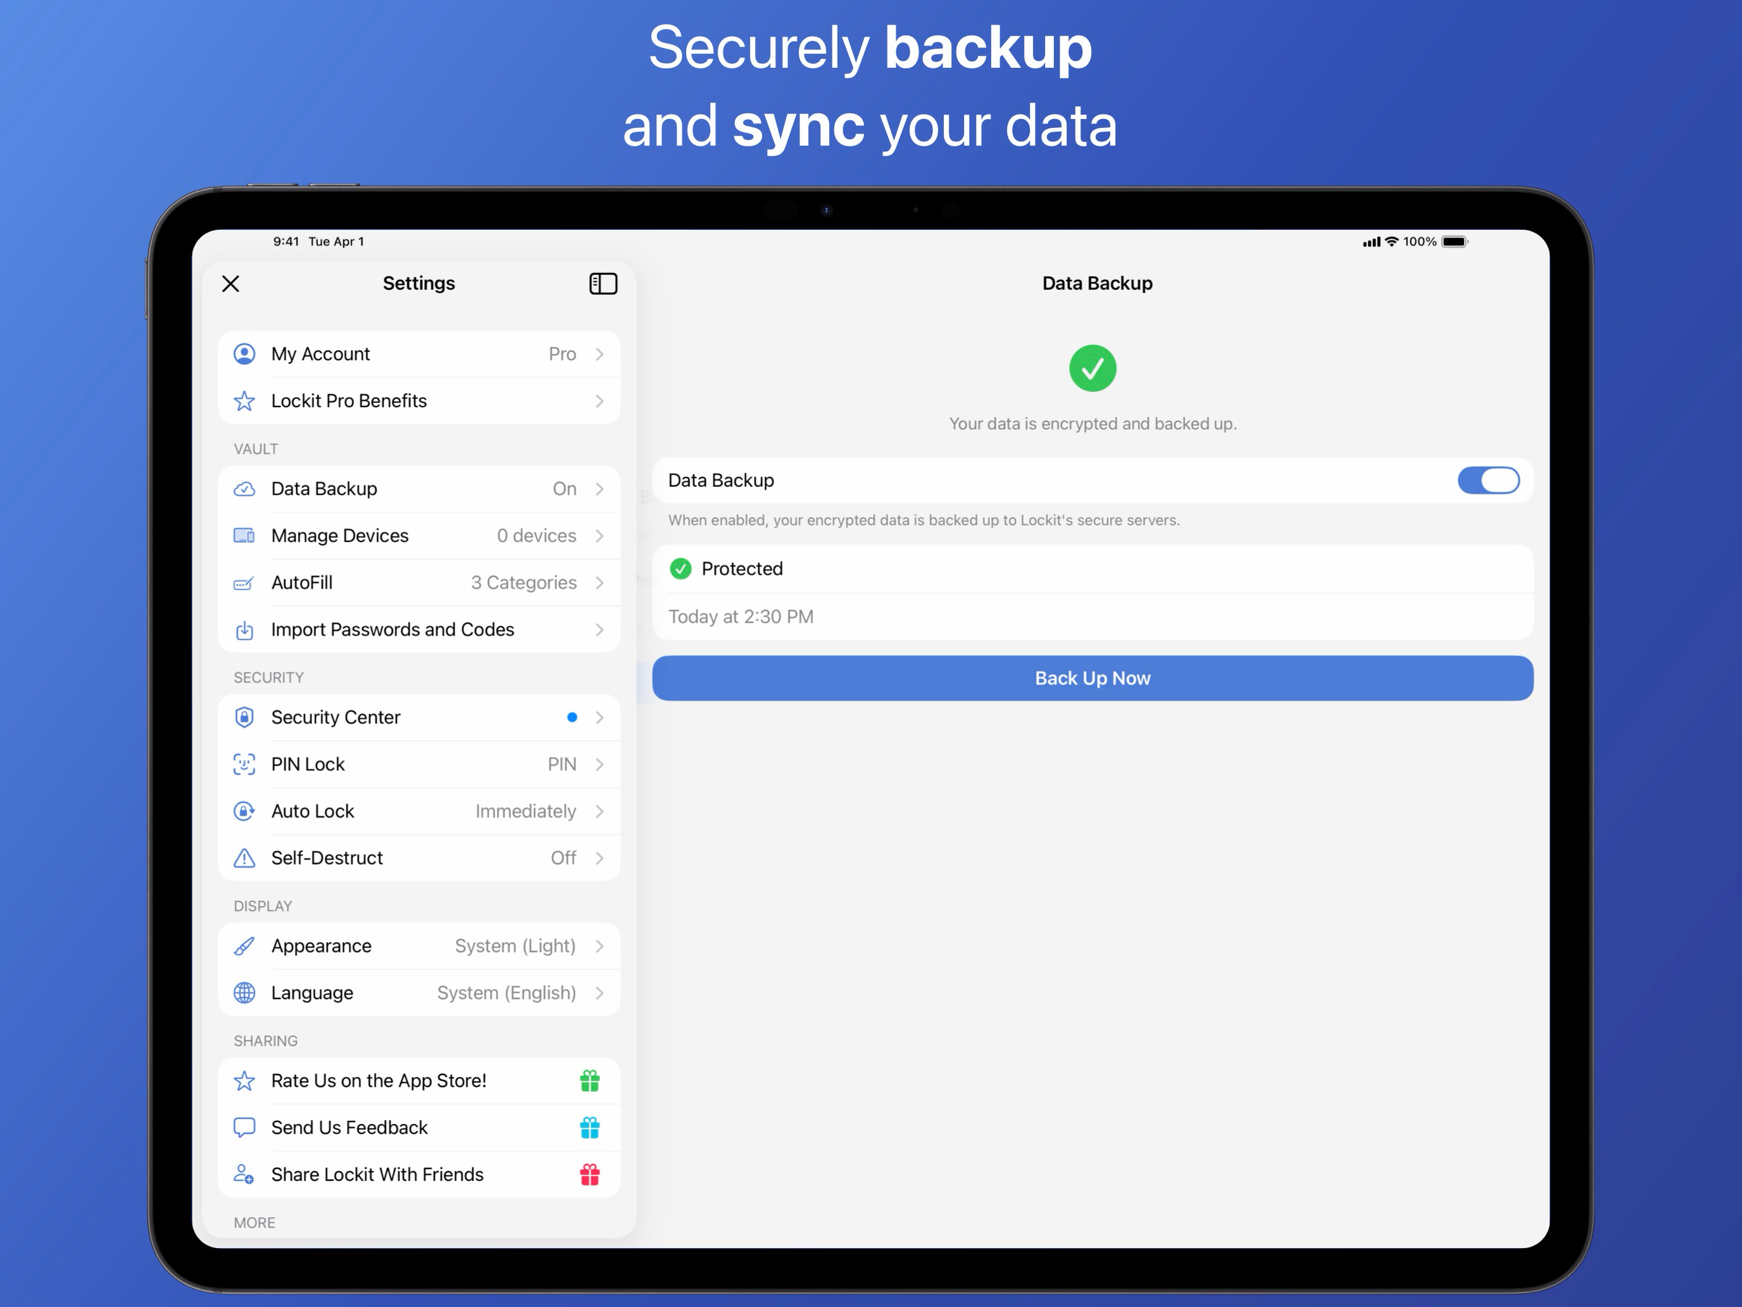Click the Send Us Feedback bubble icon
Screen dimensions: 1742x1307
pyautogui.click(x=244, y=1127)
